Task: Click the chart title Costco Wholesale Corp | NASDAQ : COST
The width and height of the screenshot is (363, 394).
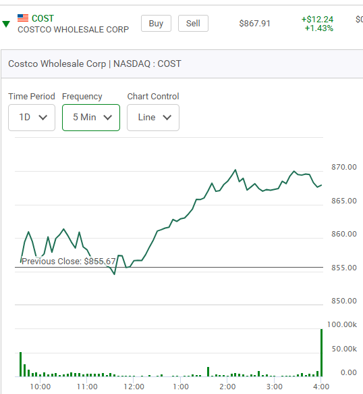Action: 94,64
